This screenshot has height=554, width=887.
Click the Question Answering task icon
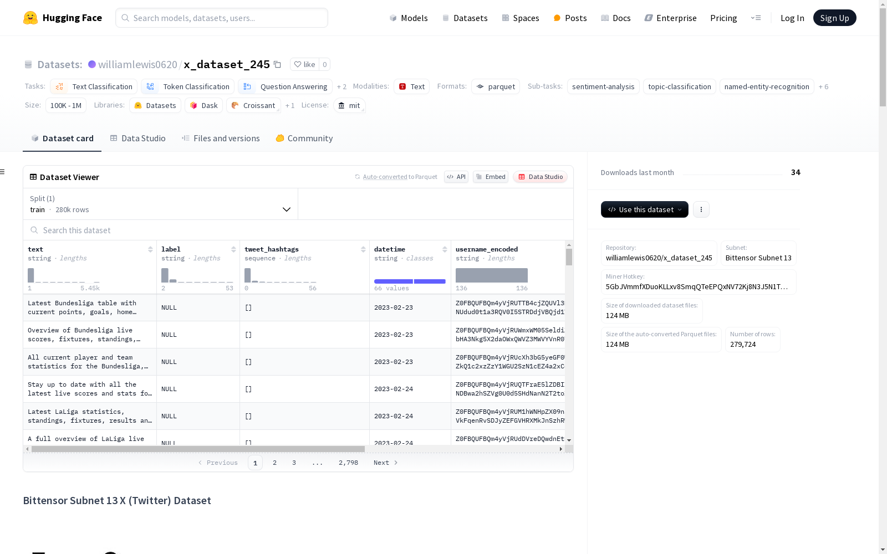click(x=247, y=86)
